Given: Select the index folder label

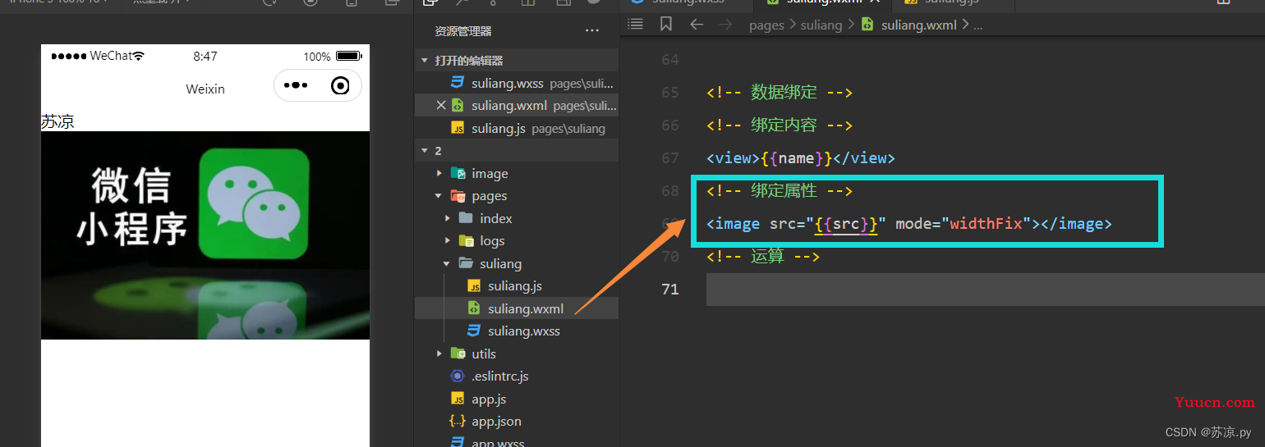Looking at the screenshot, I should [x=496, y=218].
